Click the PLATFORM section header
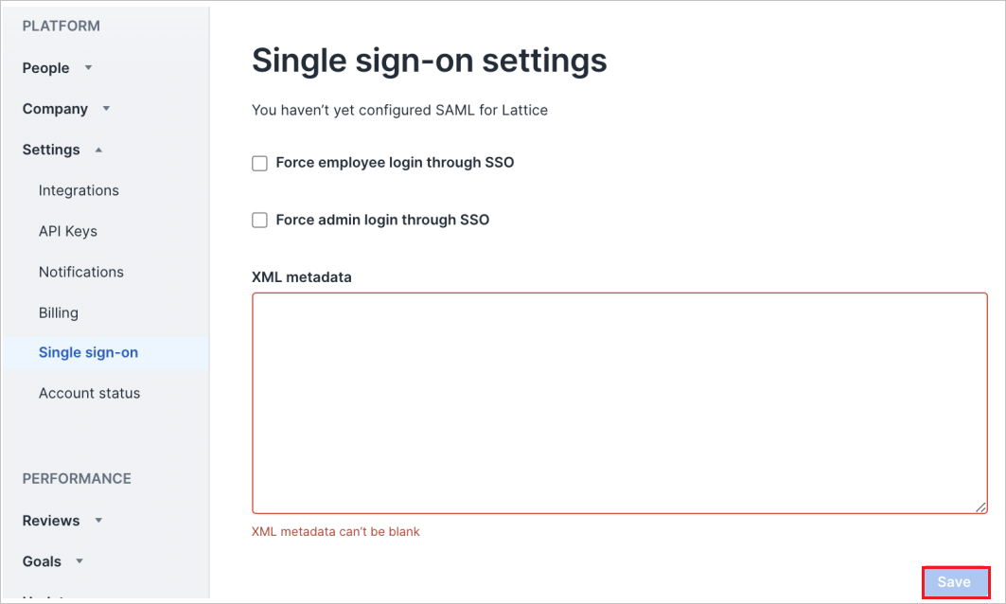 pyautogui.click(x=59, y=26)
